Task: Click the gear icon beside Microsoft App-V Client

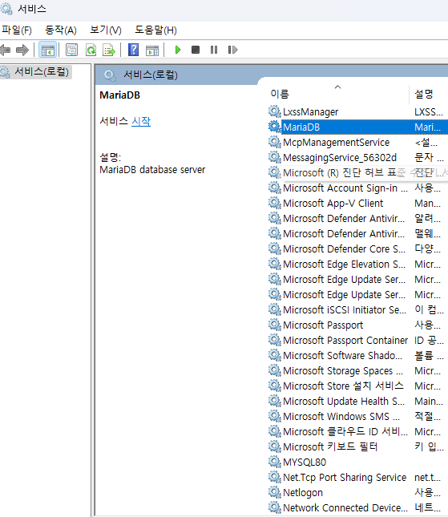Action: 274,203
